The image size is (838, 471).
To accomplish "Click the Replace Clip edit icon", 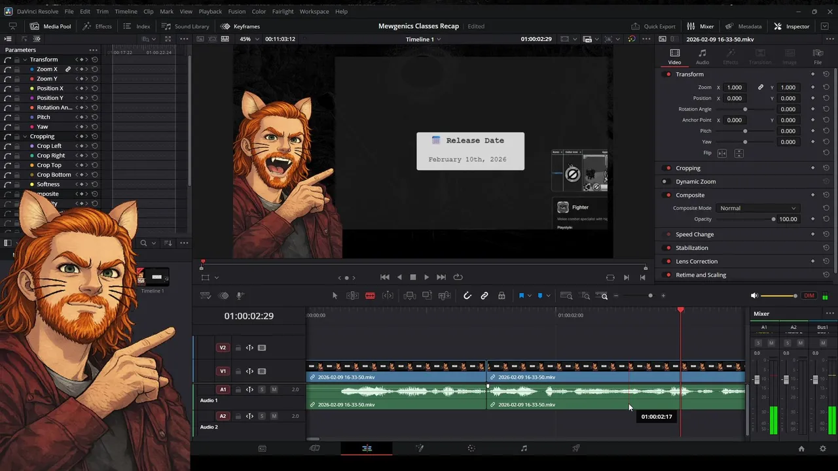I will (445, 296).
